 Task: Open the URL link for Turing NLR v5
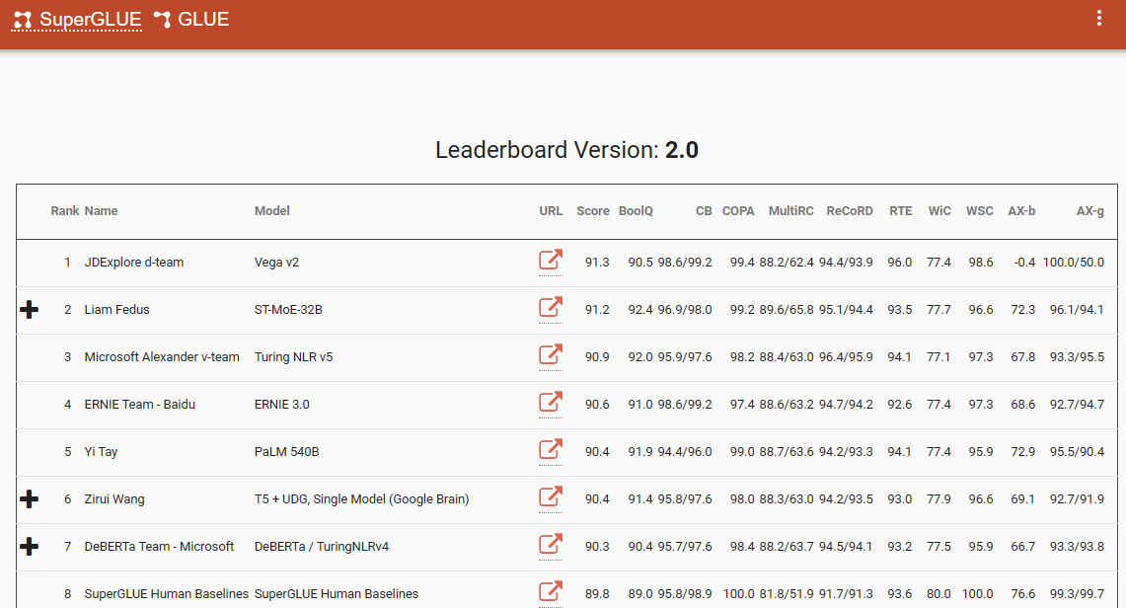(551, 354)
